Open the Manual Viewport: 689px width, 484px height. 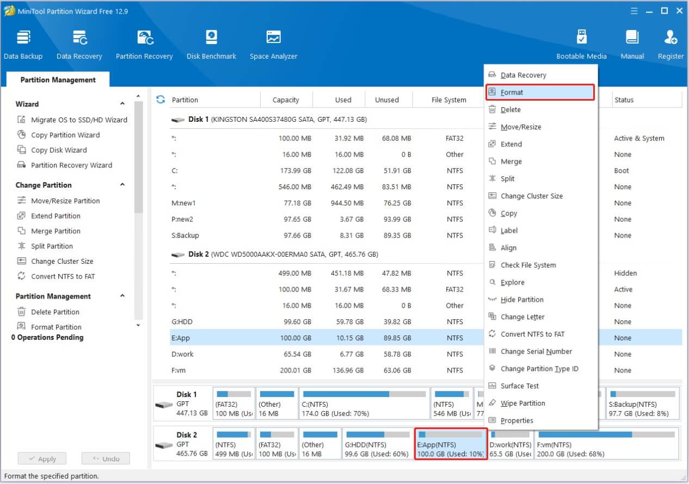point(632,44)
